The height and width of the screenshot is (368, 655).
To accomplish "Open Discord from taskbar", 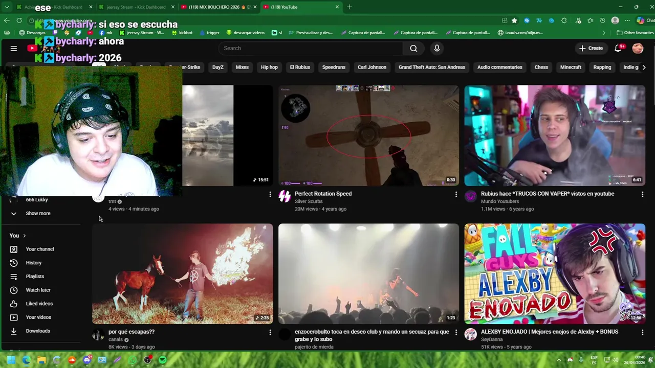I will [x=87, y=360].
